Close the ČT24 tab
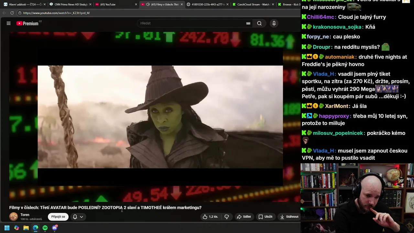Screen dimensions: 414x233 point(44,5)
